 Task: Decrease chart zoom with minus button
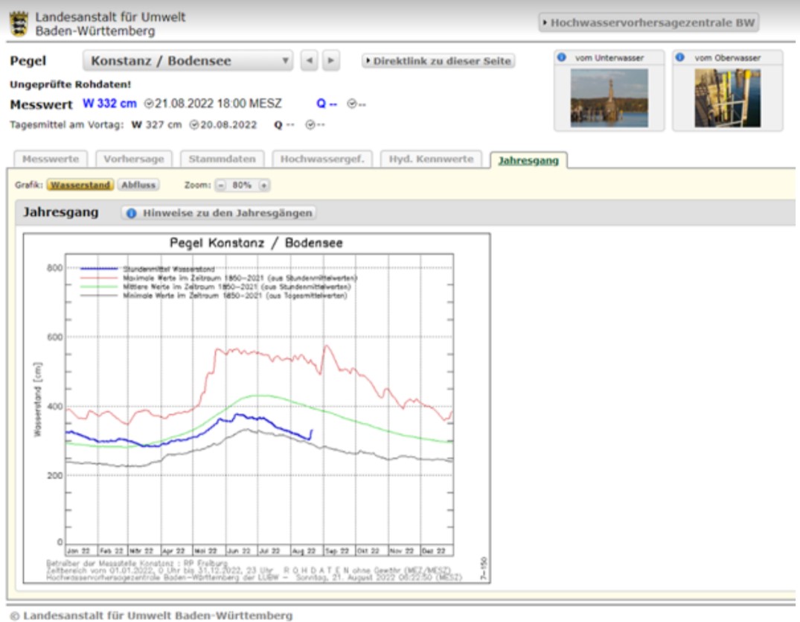tap(220, 185)
